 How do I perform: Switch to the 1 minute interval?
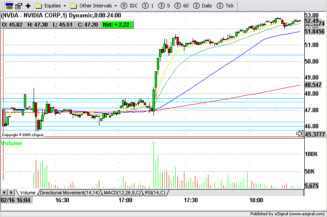pos(148,6)
